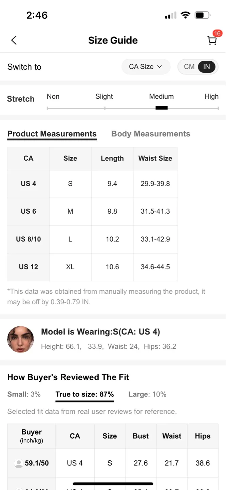
Task: Tap the battery status icon
Action: 203,15
